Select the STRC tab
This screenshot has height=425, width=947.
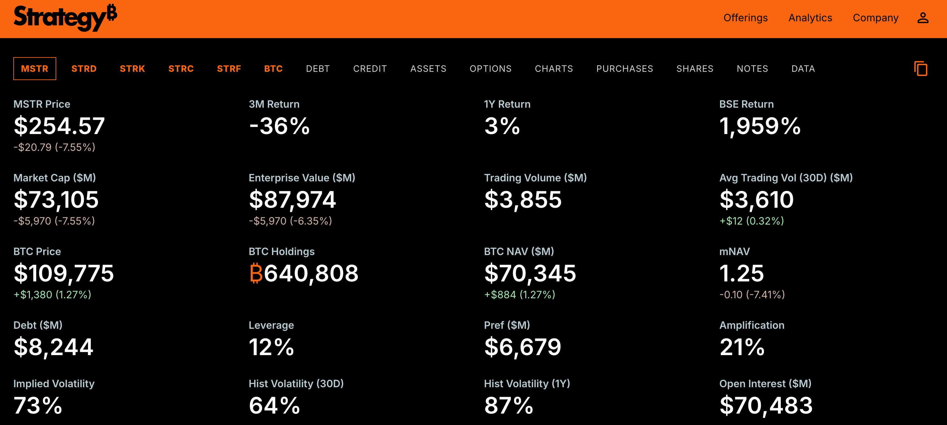(181, 68)
